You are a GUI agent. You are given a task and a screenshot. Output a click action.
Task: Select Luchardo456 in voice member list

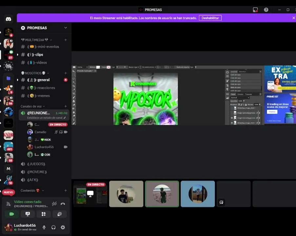click(x=47, y=147)
